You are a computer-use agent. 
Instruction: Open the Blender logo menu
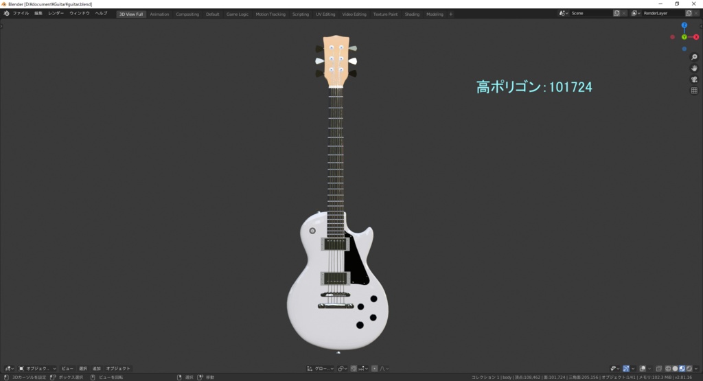pyautogui.click(x=6, y=14)
